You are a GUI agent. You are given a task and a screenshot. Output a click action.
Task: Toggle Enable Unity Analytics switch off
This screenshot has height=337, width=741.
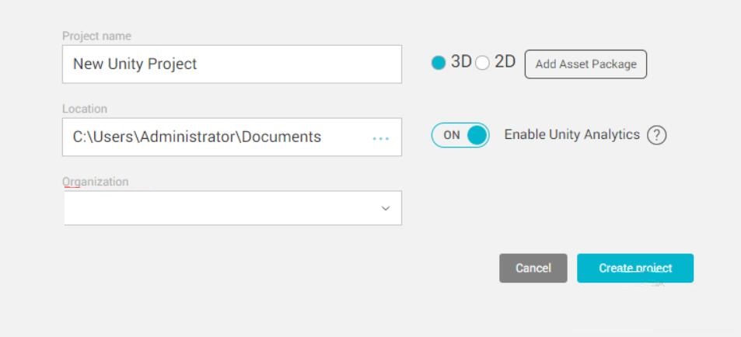point(460,135)
